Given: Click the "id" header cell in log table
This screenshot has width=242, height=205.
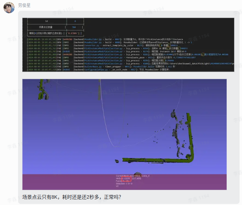Looking at the screenshot, I should pos(46,21).
